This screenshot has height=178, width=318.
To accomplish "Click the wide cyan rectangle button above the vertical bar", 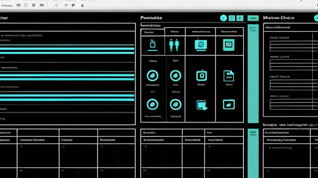I will 253,18.
